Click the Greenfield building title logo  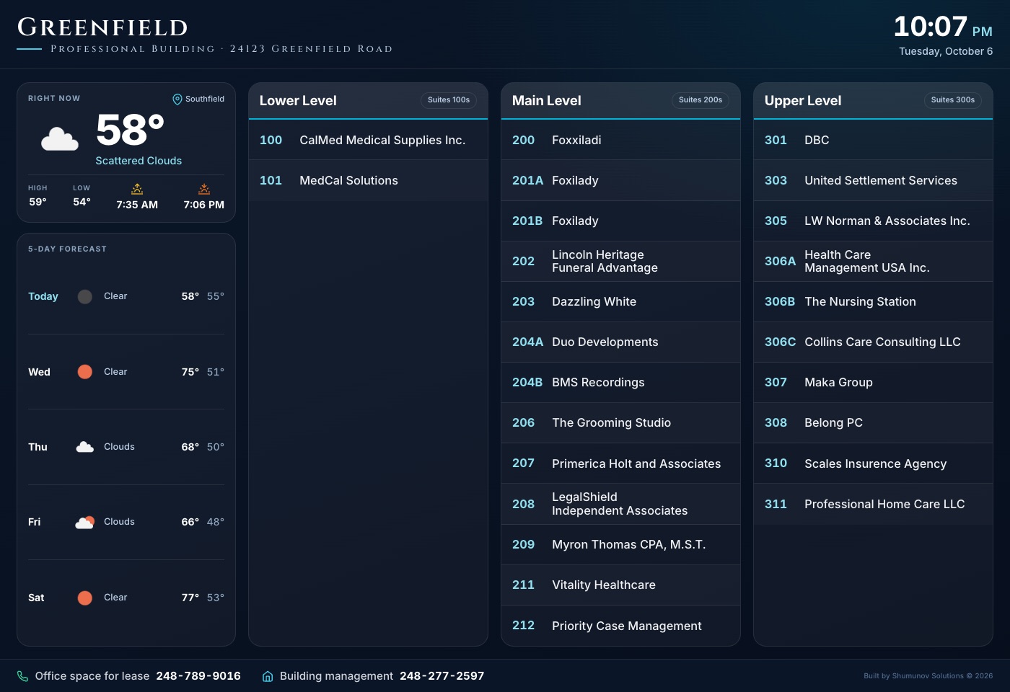coord(102,27)
